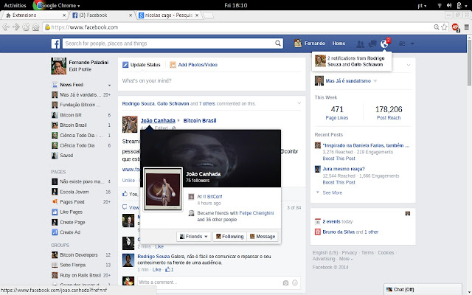Click the search magnifier icon in Facebook bar
Screen dimensions: 472x295
click(x=278, y=44)
